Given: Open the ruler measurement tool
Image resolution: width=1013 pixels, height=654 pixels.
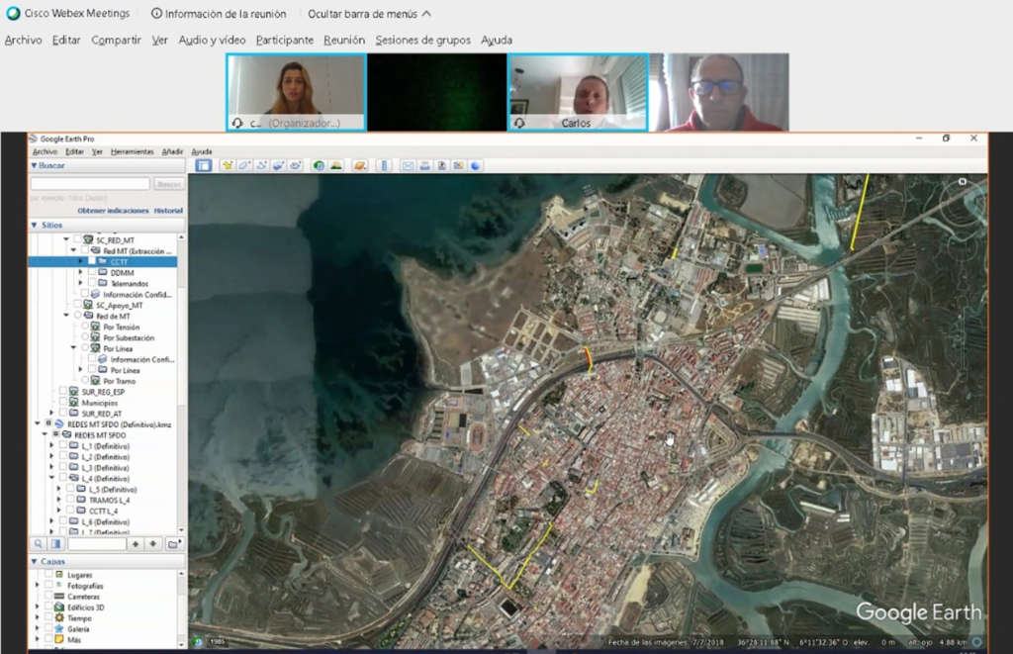Looking at the screenshot, I should tap(385, 165).
